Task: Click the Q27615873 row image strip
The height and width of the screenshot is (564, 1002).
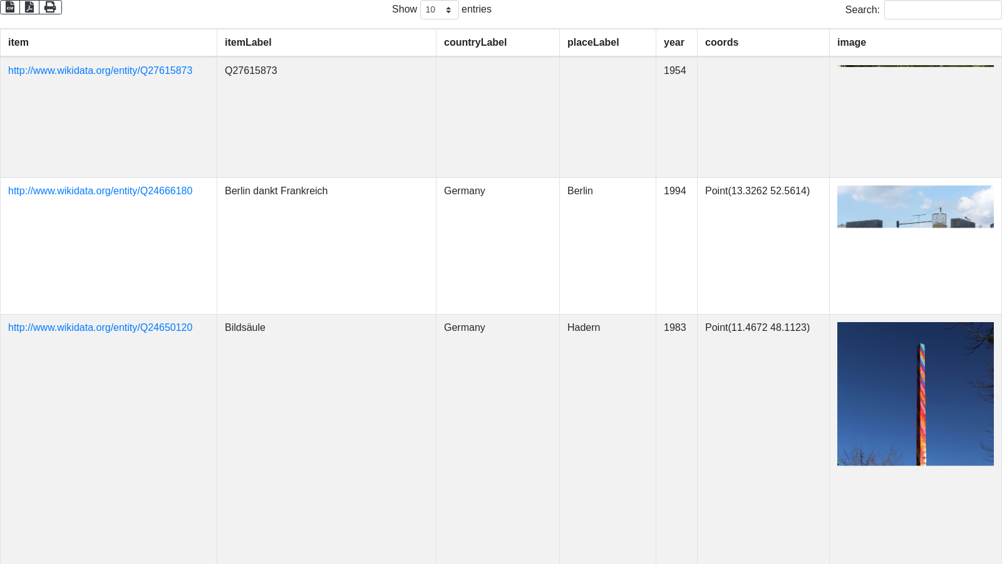Action: [915, 66]
